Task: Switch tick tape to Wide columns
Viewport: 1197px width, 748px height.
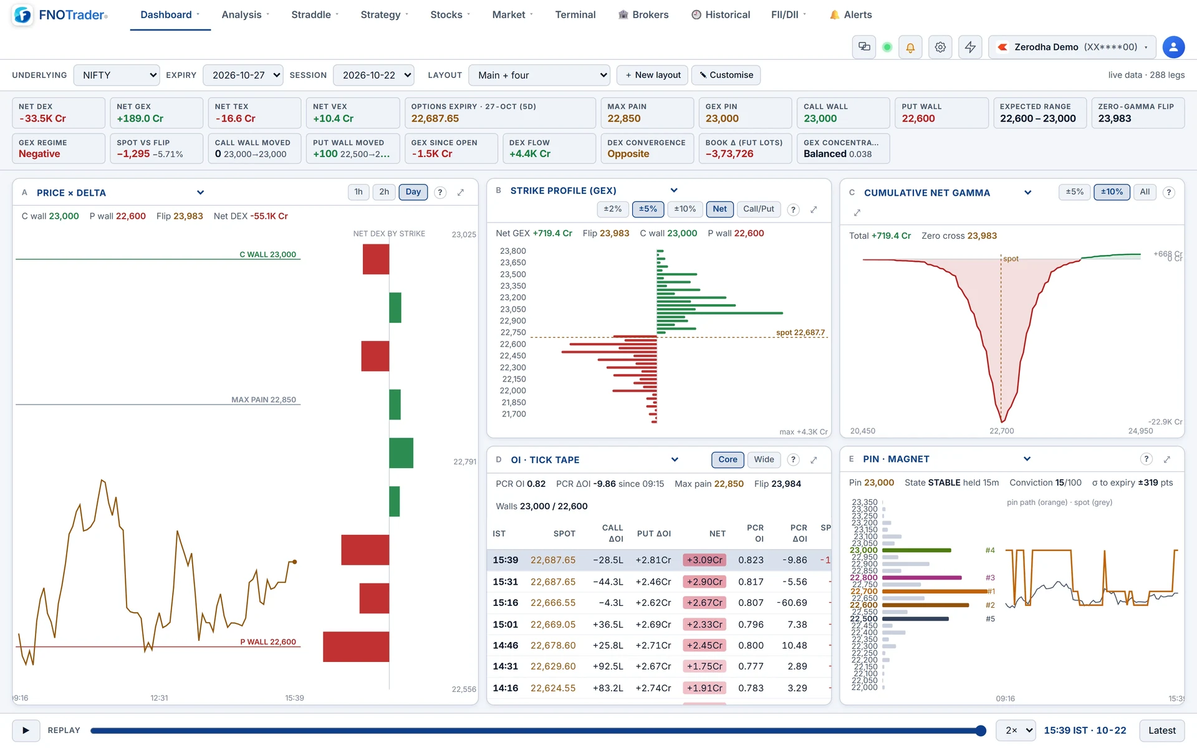Action: point(764,460)
